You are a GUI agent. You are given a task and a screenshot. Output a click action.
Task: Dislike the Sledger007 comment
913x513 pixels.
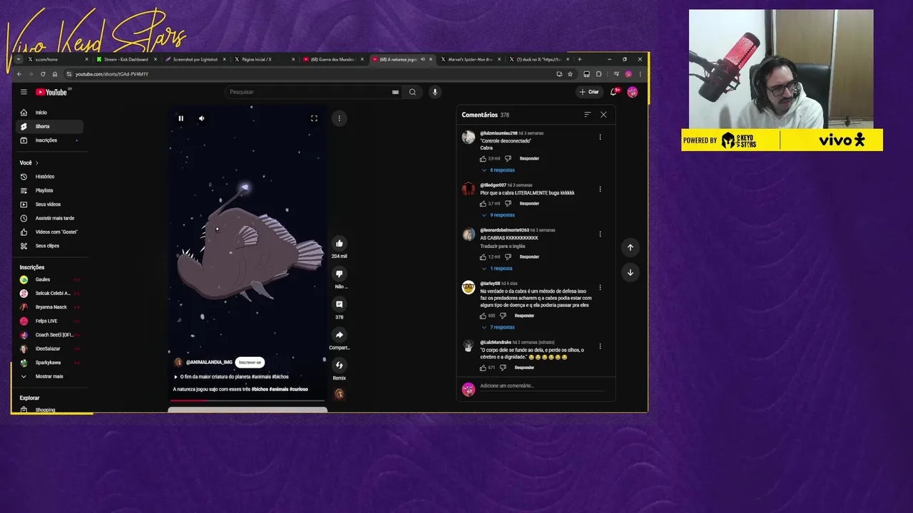tap(508, 203)
